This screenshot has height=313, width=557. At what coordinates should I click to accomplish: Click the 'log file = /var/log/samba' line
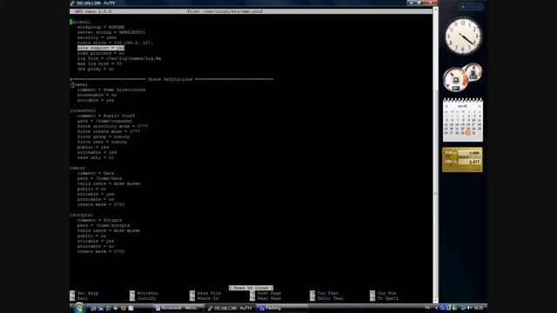(x=119, y=58)
